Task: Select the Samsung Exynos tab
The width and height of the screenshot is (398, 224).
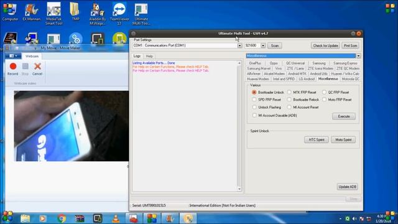Action: (x=345, y=63)
